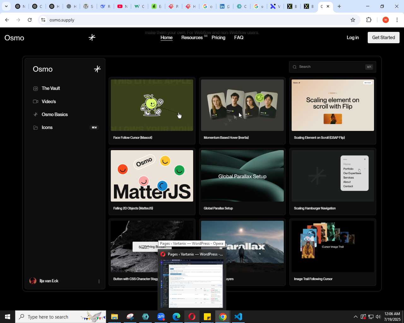Open the Opera WordPress Pages preview thumbnail
Image resolution: width=404 pixels, height=323 pixels.
pyautogui.click(x=192, y=284)
